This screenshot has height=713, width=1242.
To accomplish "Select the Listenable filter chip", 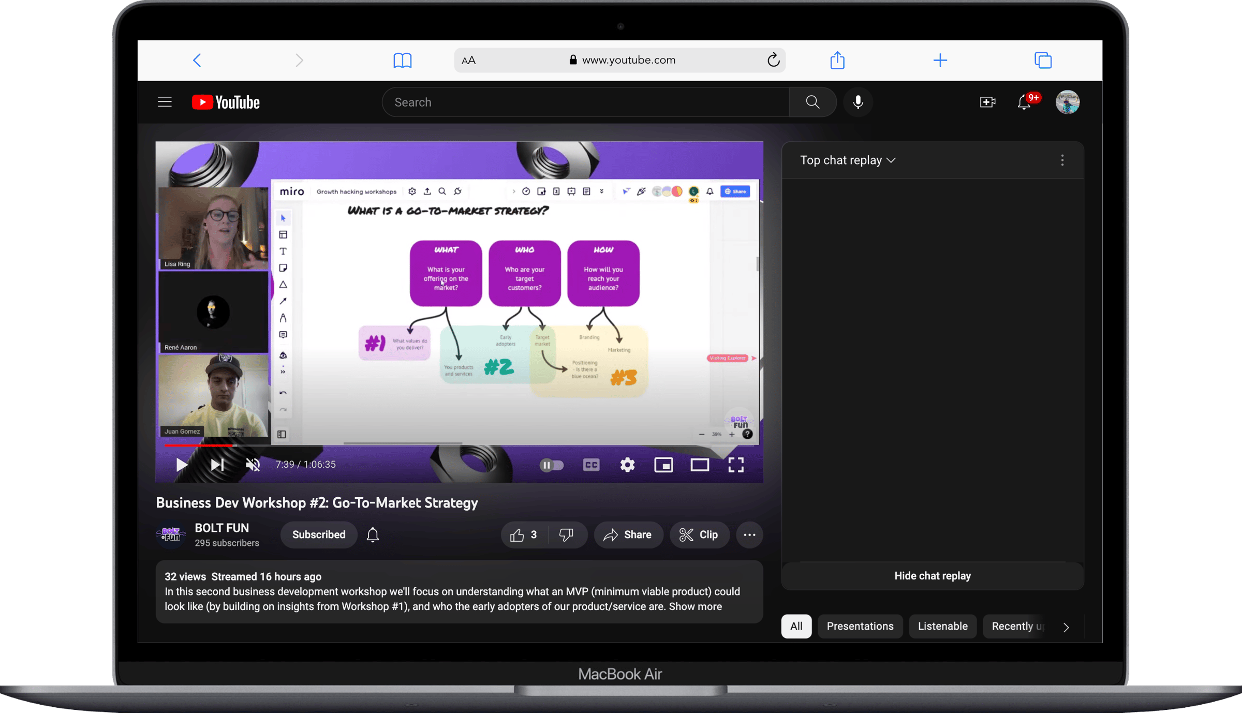I will click(942, 626).
